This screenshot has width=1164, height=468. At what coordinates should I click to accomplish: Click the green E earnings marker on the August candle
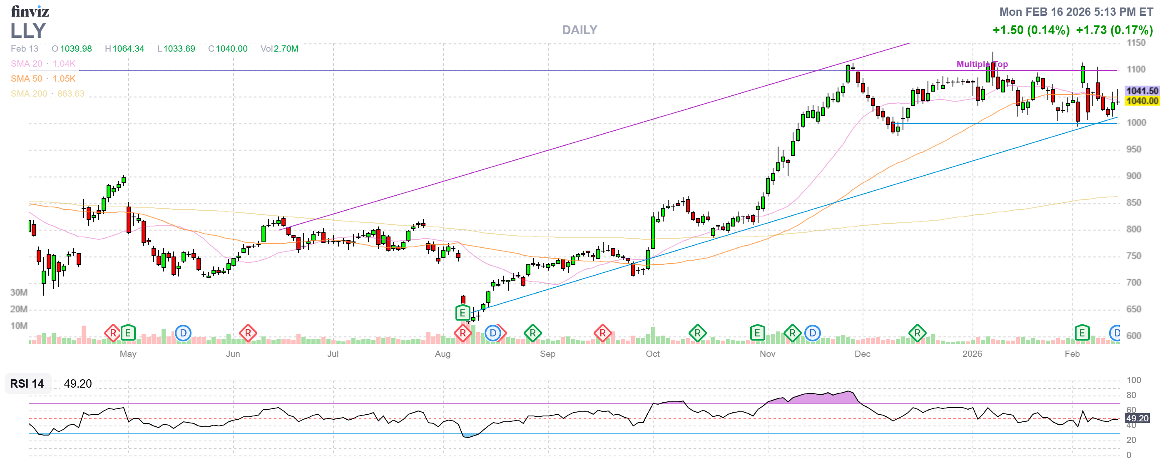point(463,313)
